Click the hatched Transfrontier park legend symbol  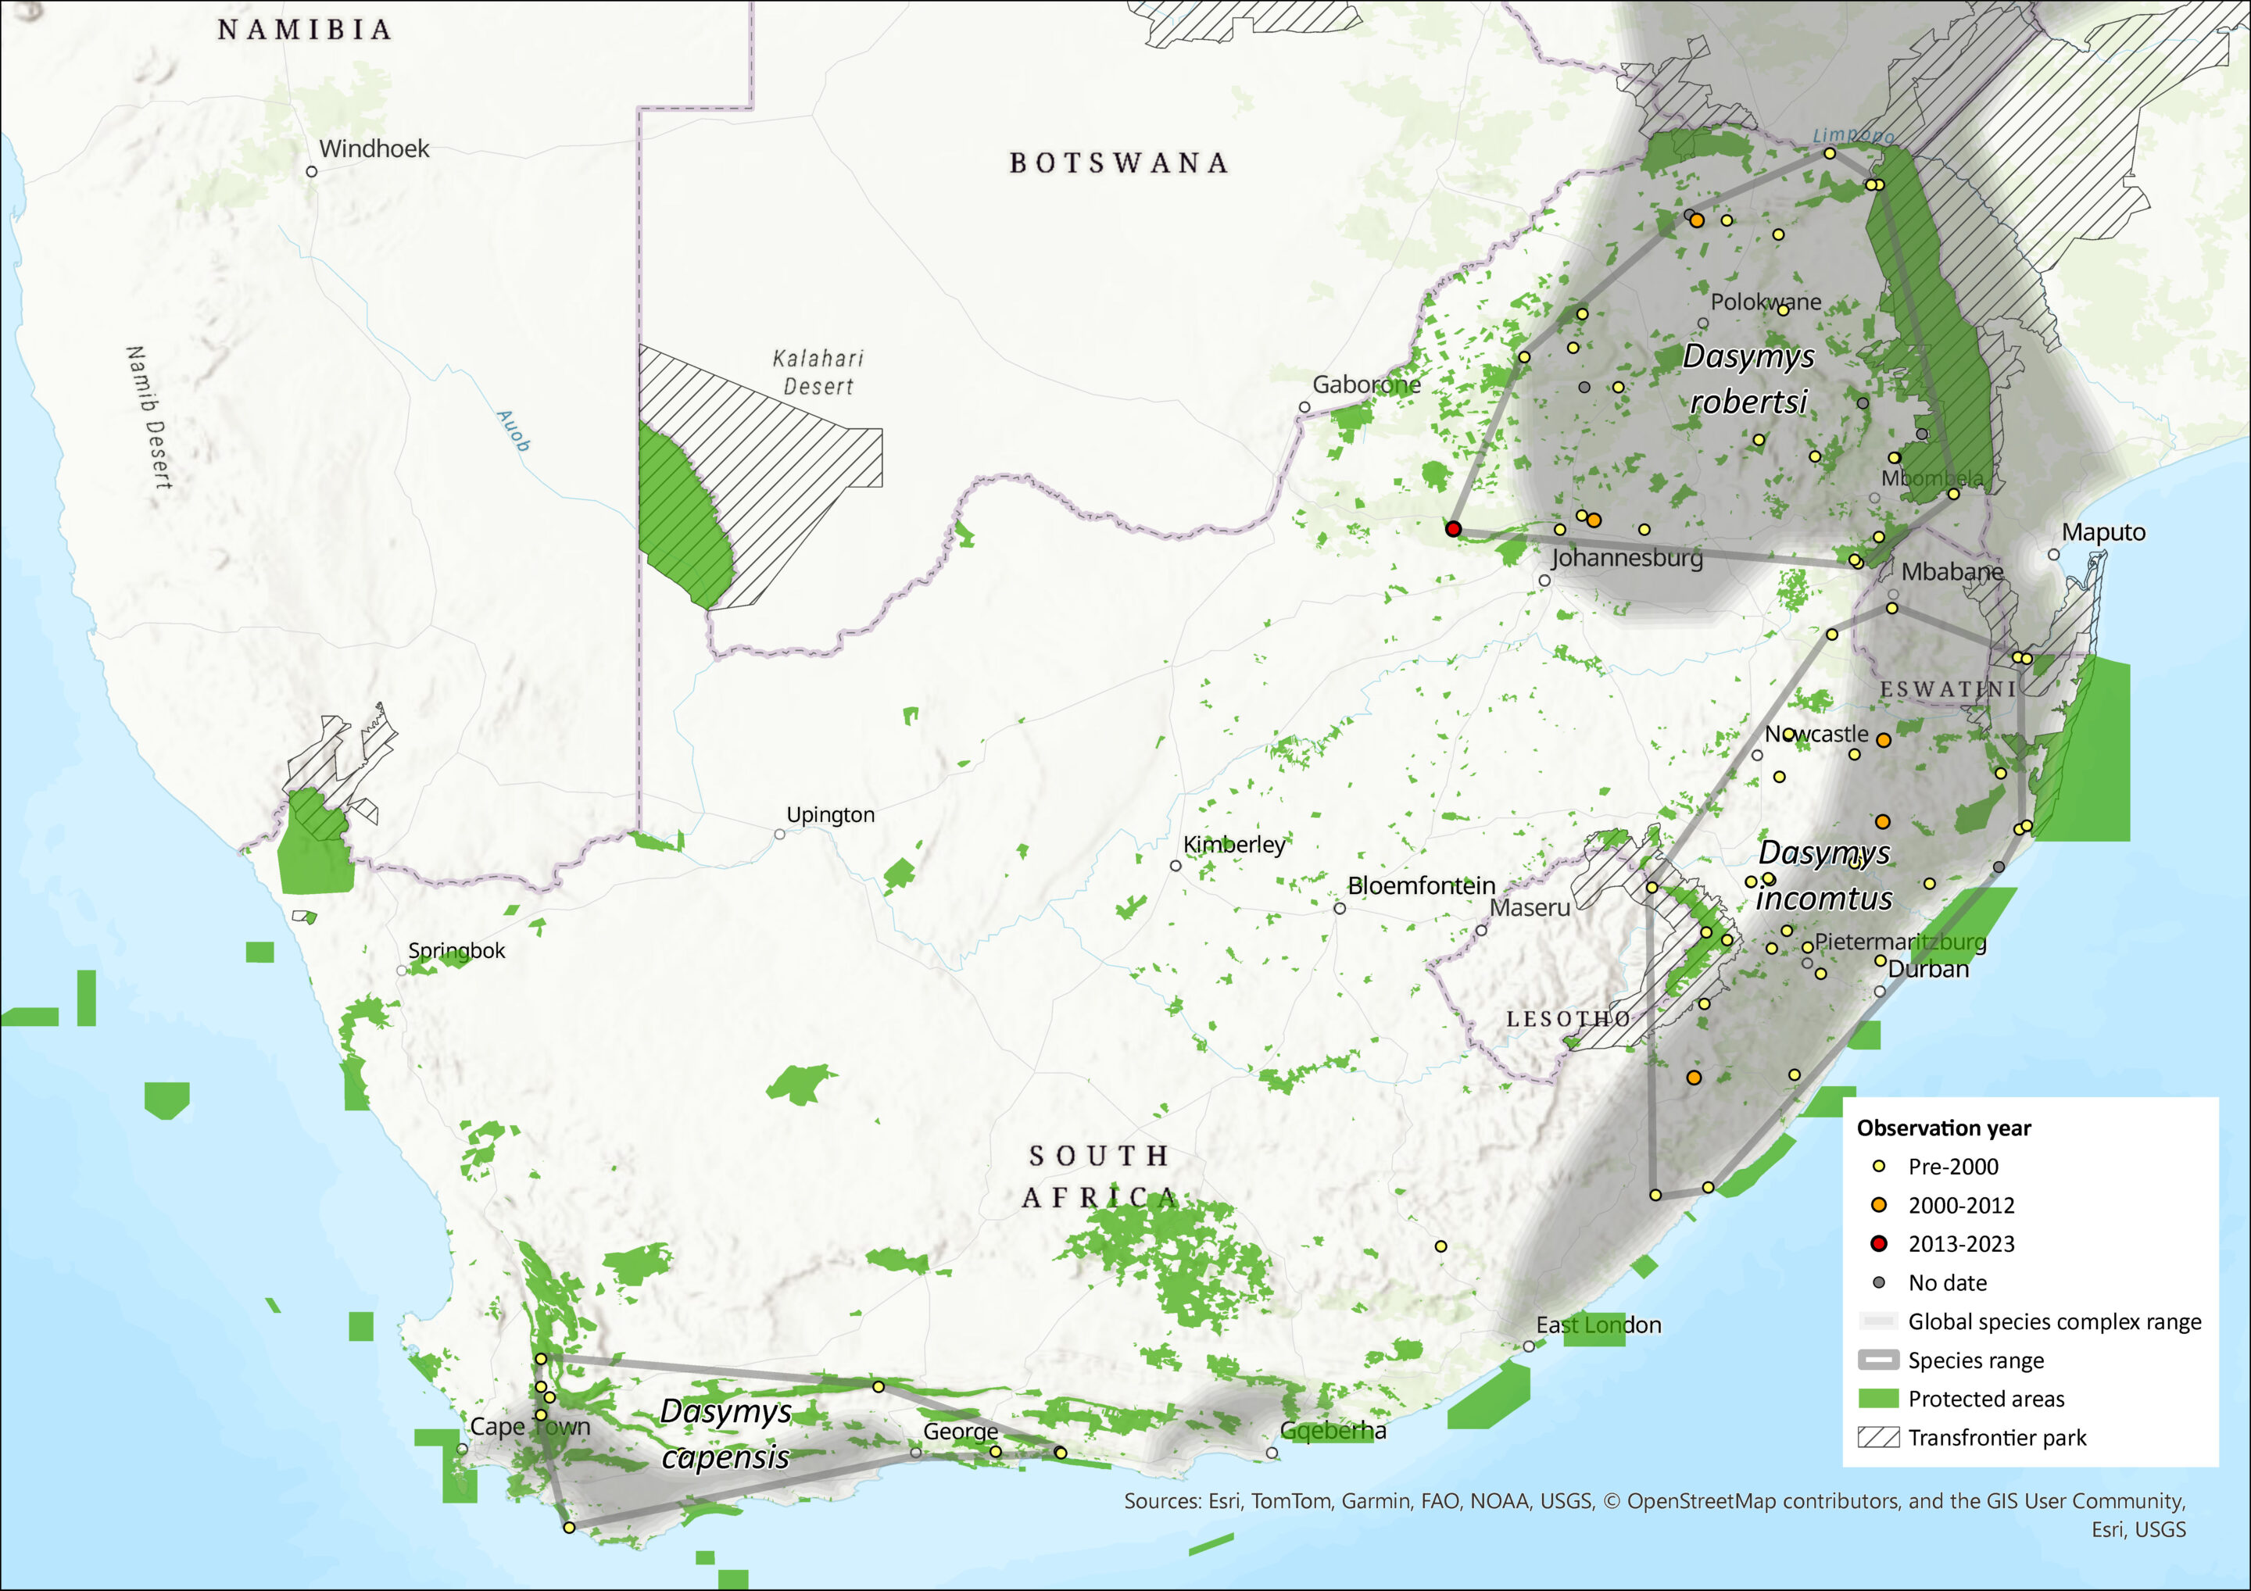point(1878,1437)
